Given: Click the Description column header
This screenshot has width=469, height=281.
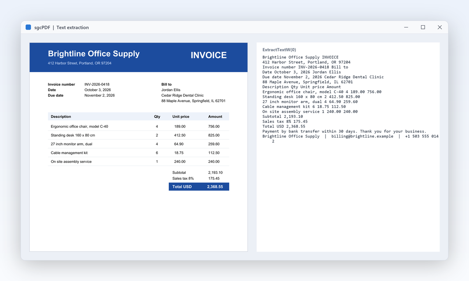Looking at the screenshot, I should tap(61, 117).
